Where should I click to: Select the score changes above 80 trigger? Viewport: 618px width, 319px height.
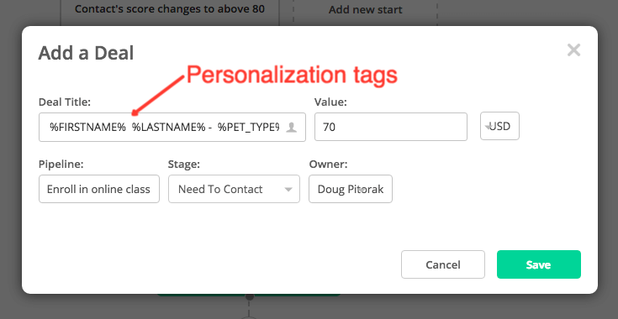tap(170, 8)
